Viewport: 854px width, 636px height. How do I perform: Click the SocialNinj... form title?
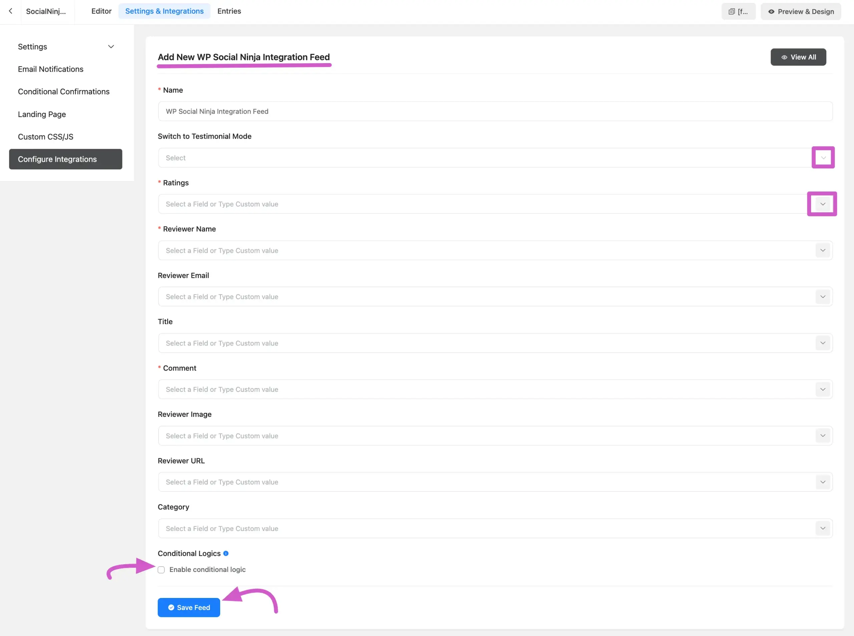pyautogui.click(x=46, y=12)
